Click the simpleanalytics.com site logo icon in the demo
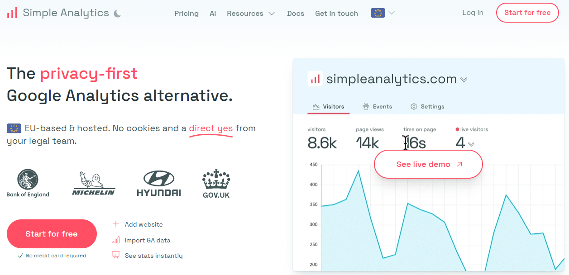Screen dimensions: 569x275 pyautogui.click(x=315, y=79)
